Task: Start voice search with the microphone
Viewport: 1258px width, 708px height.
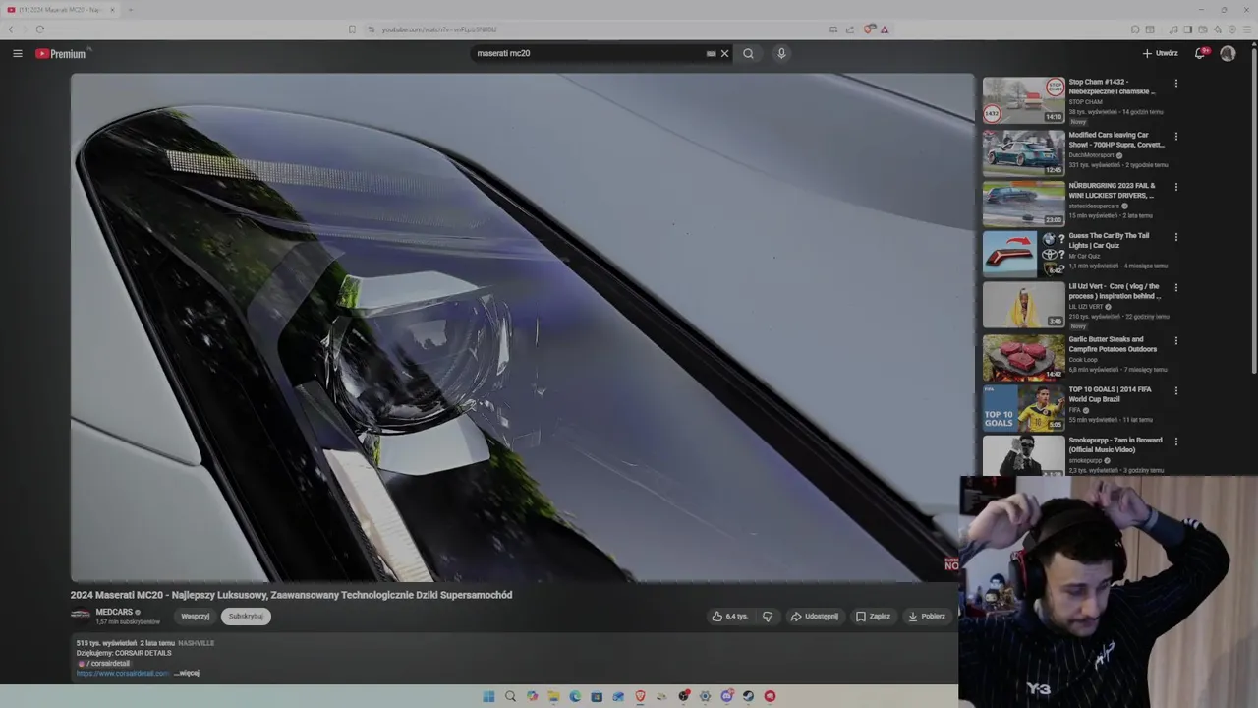Action: click(x=781, y=53)
